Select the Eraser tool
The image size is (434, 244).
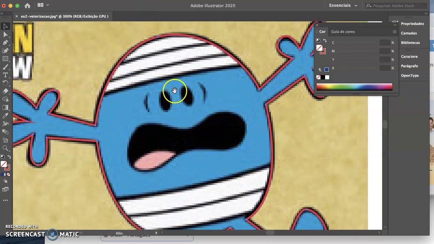(5, 91)
